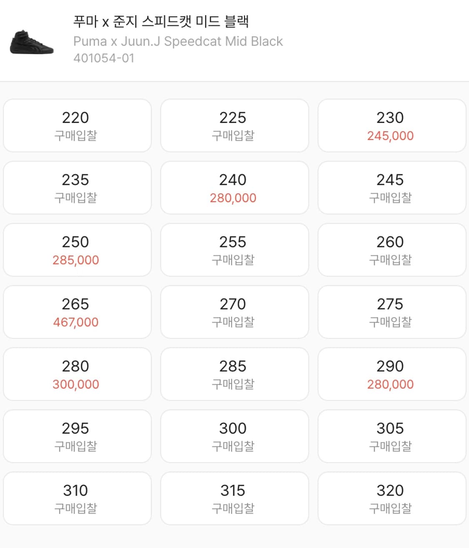Open Puma x Juun.J Speedcat Mid Black title
The image size is (469, 548).
[x=178, y=41]
